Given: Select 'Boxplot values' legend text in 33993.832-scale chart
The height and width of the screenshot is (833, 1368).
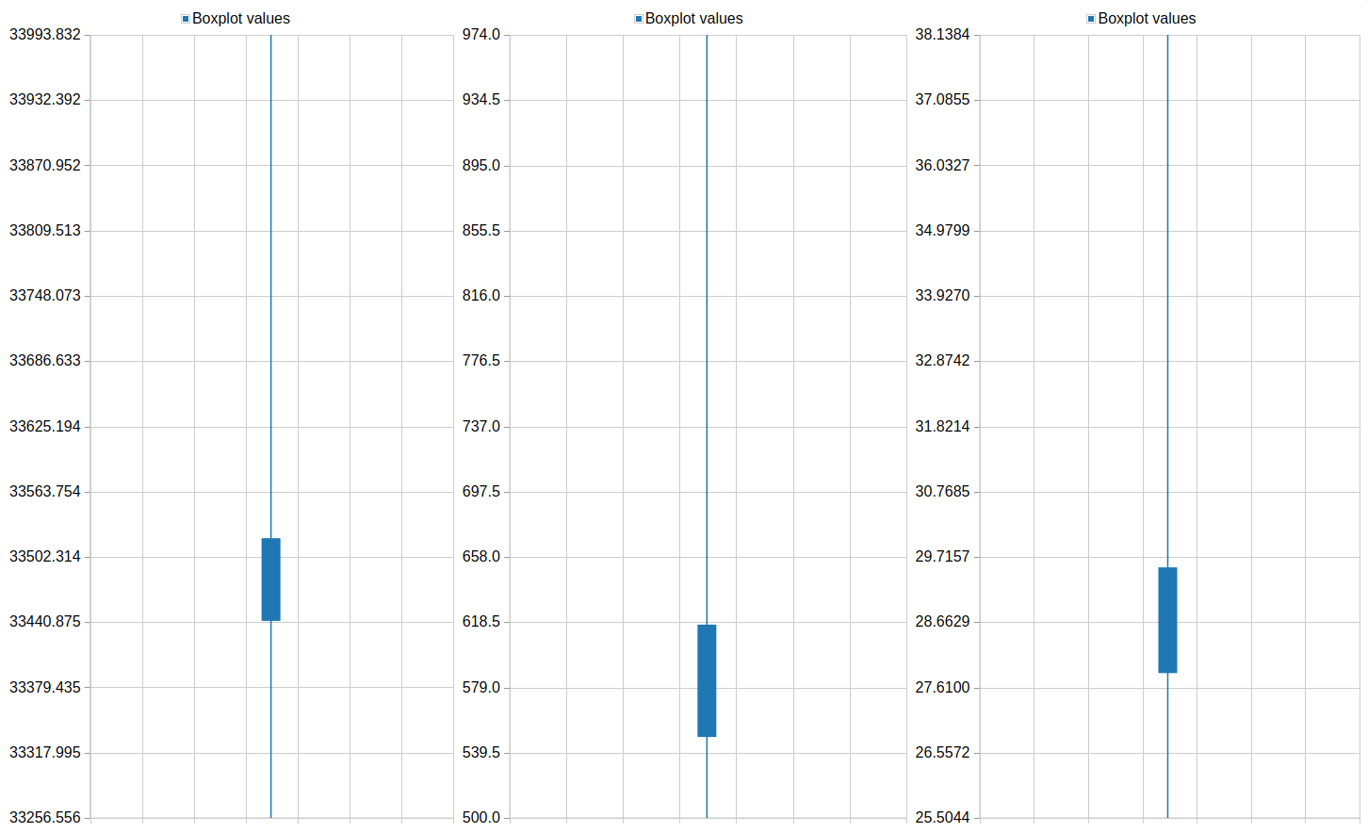Looking at the screenshot, I should click(x=241, y=19).
